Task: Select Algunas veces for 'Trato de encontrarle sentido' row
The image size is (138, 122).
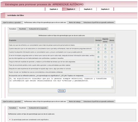Action: pos(105,65)
